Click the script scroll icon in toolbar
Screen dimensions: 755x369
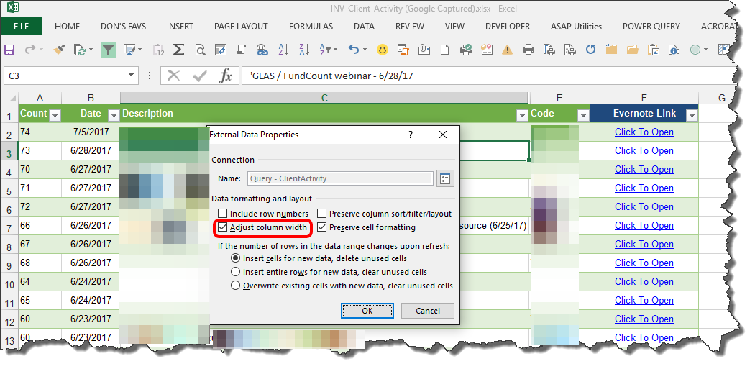(x=241, y=49)
